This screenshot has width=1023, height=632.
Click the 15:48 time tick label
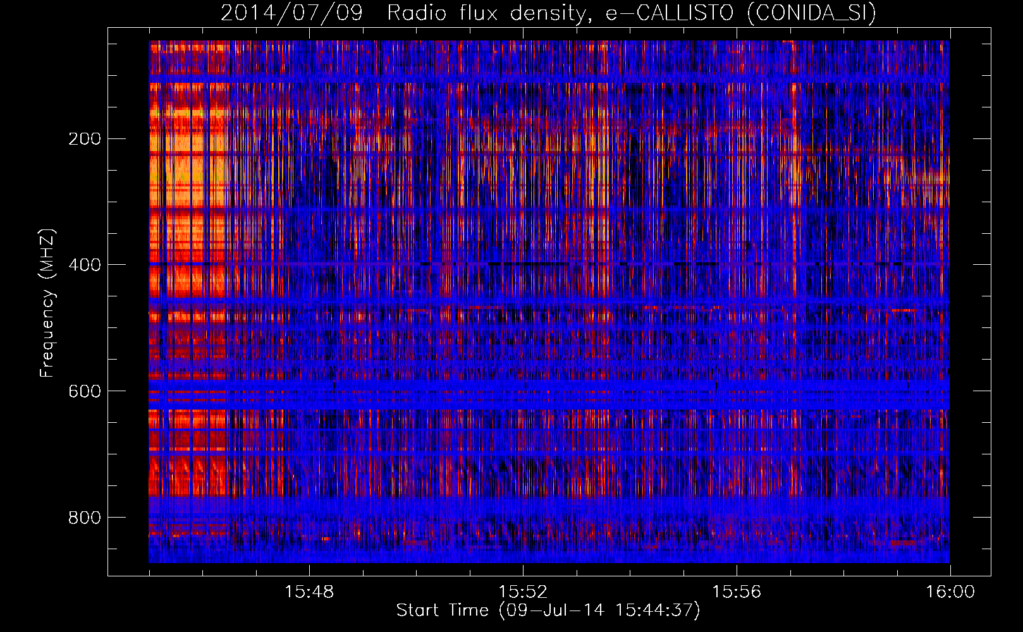[x=309, y=592]
